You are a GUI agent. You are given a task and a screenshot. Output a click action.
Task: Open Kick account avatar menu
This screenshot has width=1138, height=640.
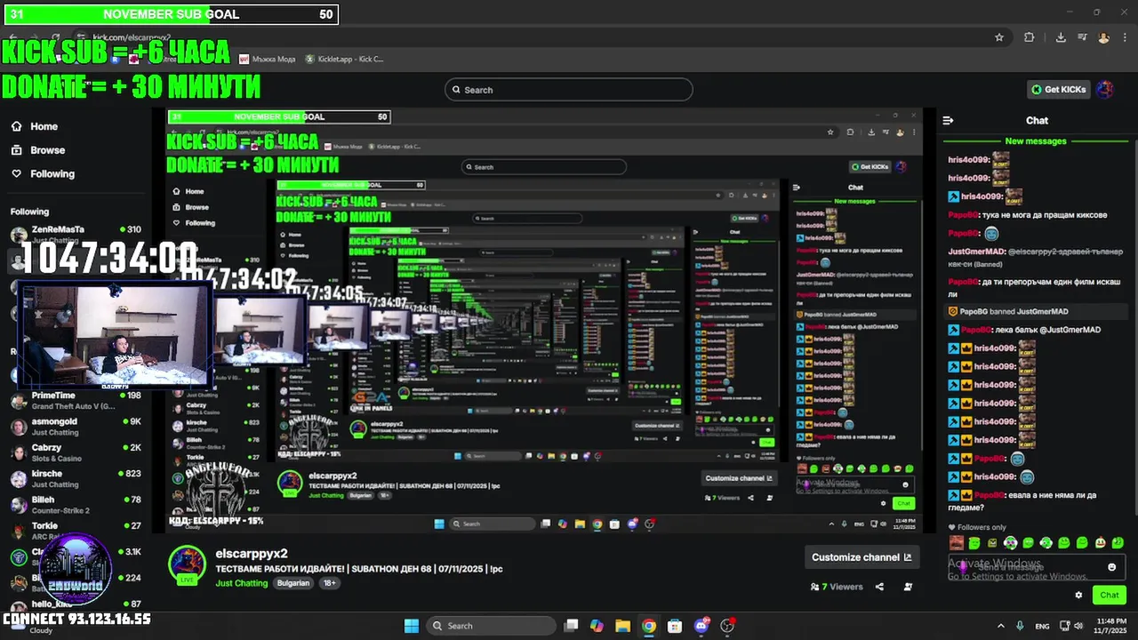(x=1105, y=89)
